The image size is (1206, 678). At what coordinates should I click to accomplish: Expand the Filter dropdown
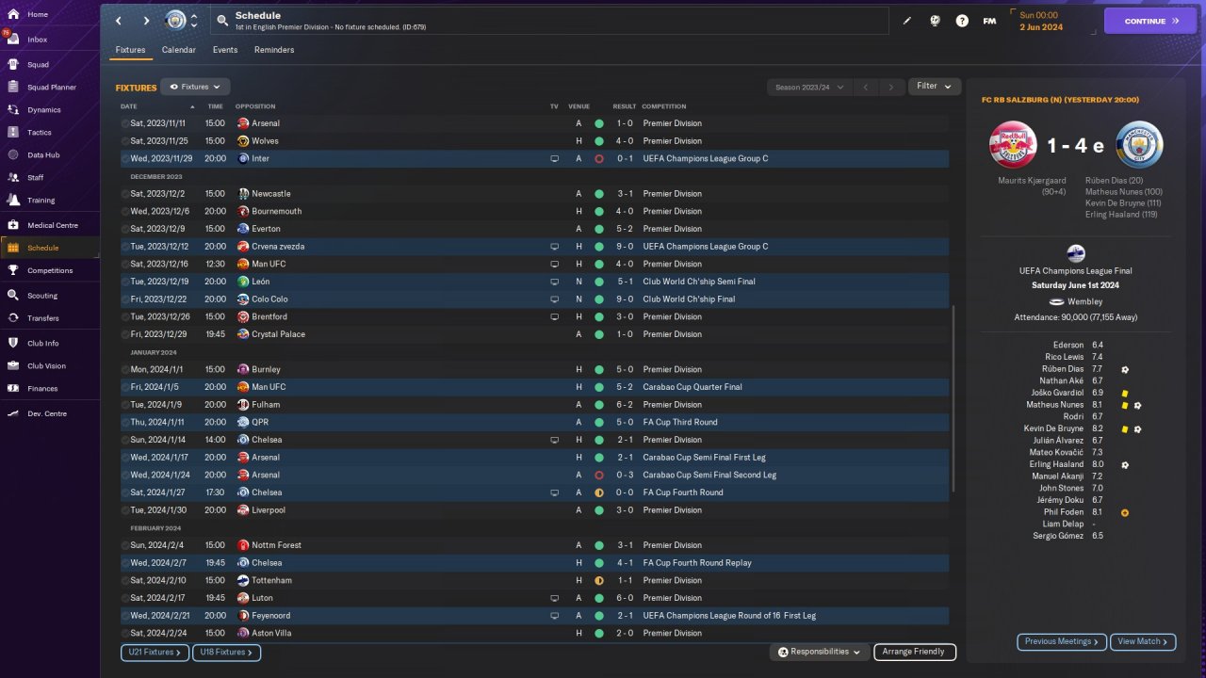935,87
